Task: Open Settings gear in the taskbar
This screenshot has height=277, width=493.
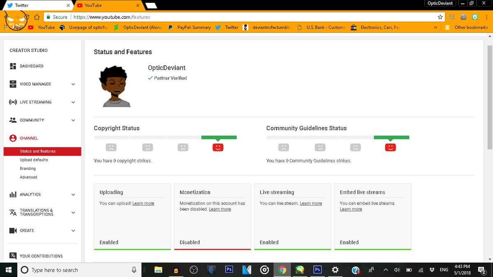Action: (x=335, y=270)
